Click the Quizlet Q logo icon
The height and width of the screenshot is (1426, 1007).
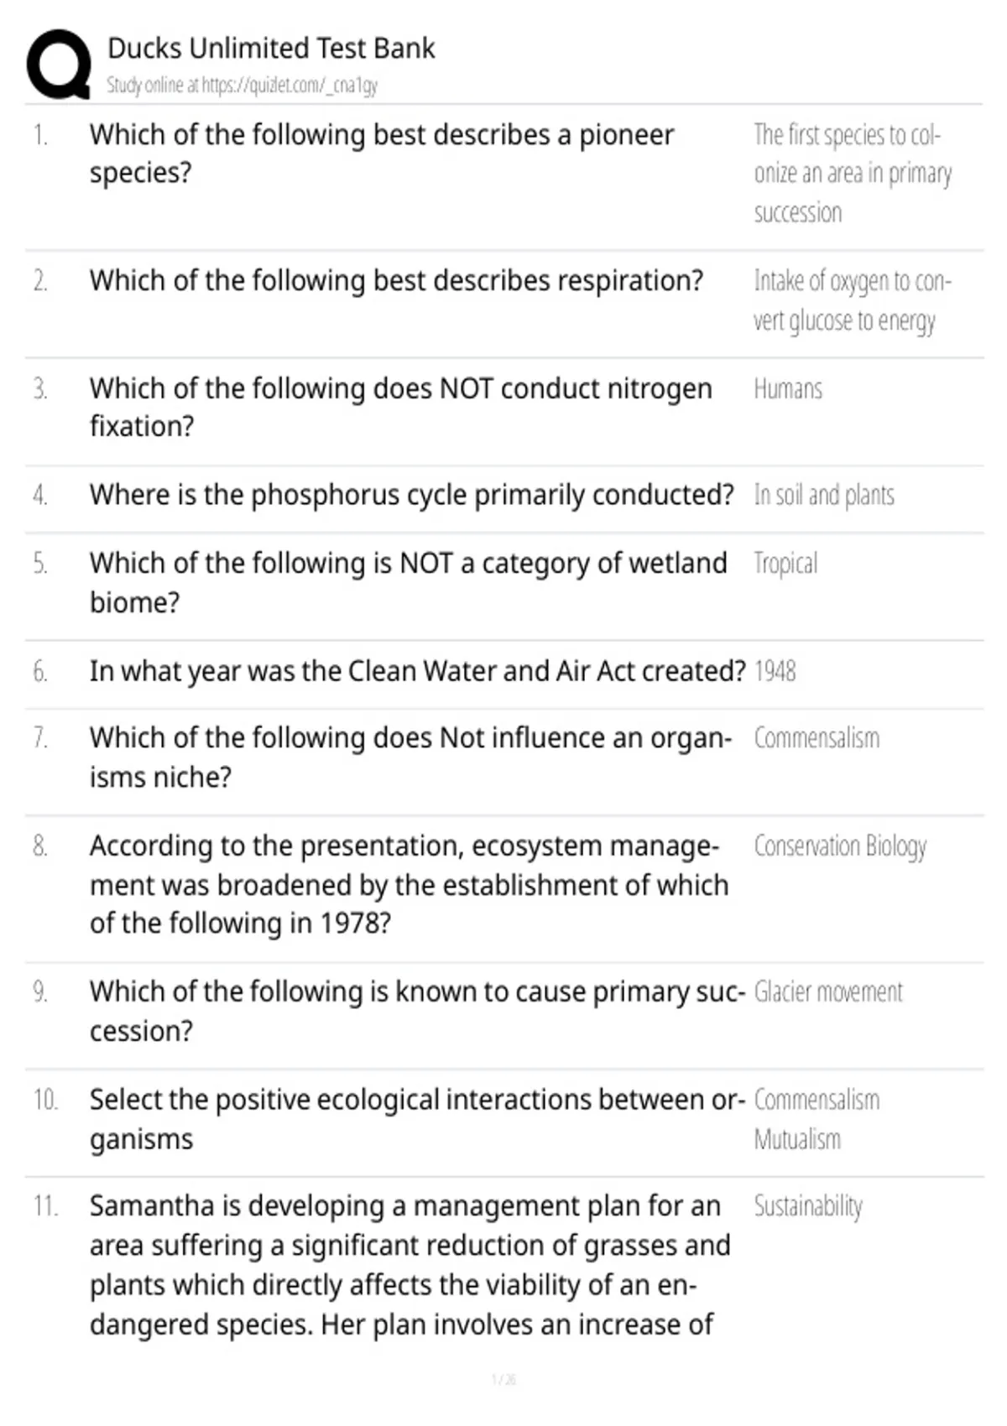59,64
